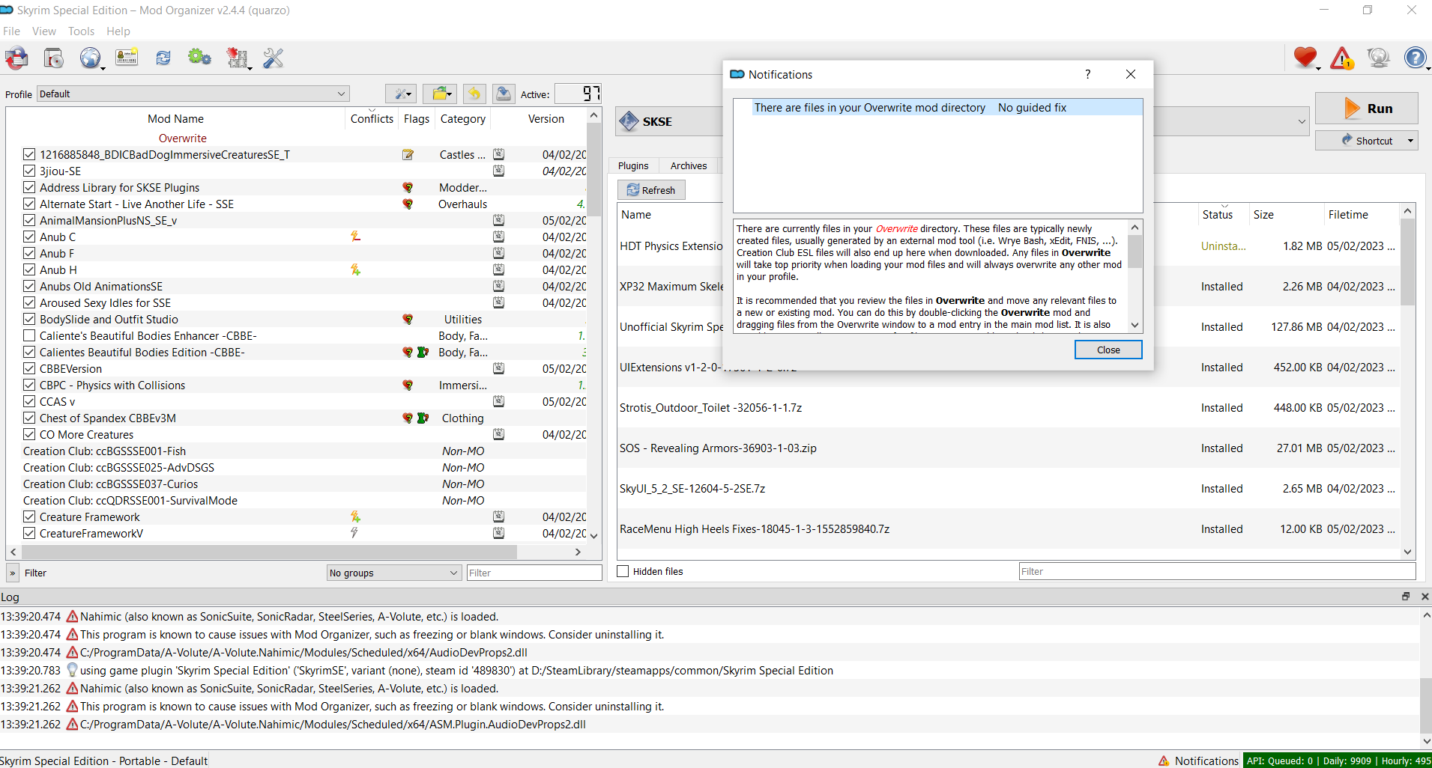Toggle the CBBEVersion checkbox
The image size is (1432, 768).
click(29, 368)
